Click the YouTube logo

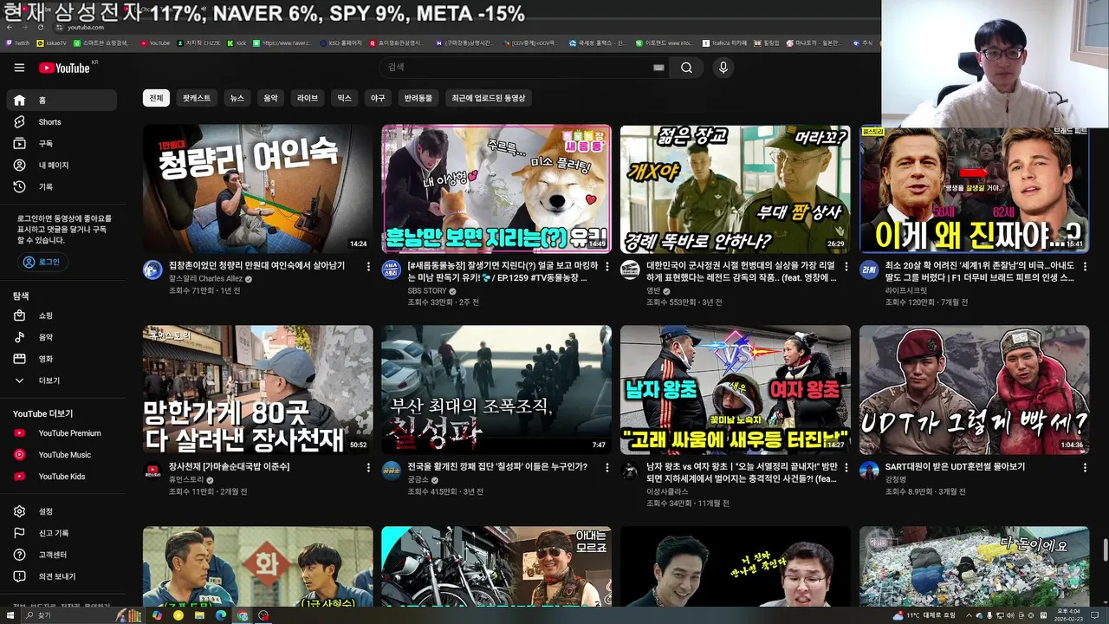pyautogui.click(x=65, y=68)
